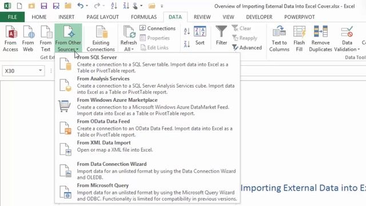Choose From Microsoft Query entry

tap(148, 192)
